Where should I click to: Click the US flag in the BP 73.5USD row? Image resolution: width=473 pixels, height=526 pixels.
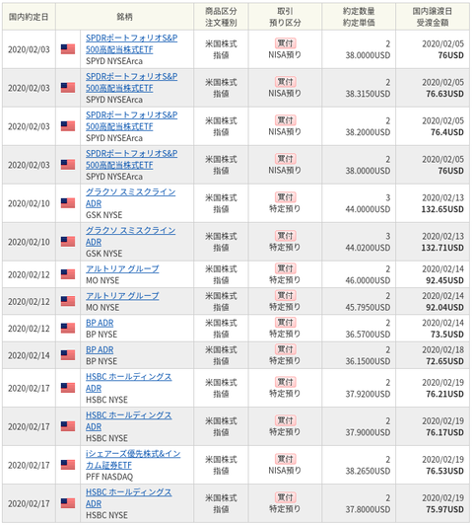pos(68,328)
